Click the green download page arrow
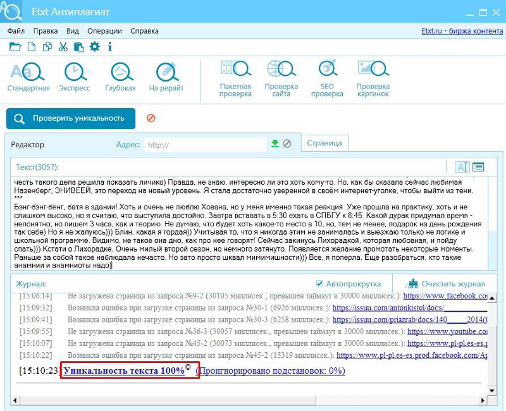The width and height of the screenshot is (506, 411). click(275, 144)
